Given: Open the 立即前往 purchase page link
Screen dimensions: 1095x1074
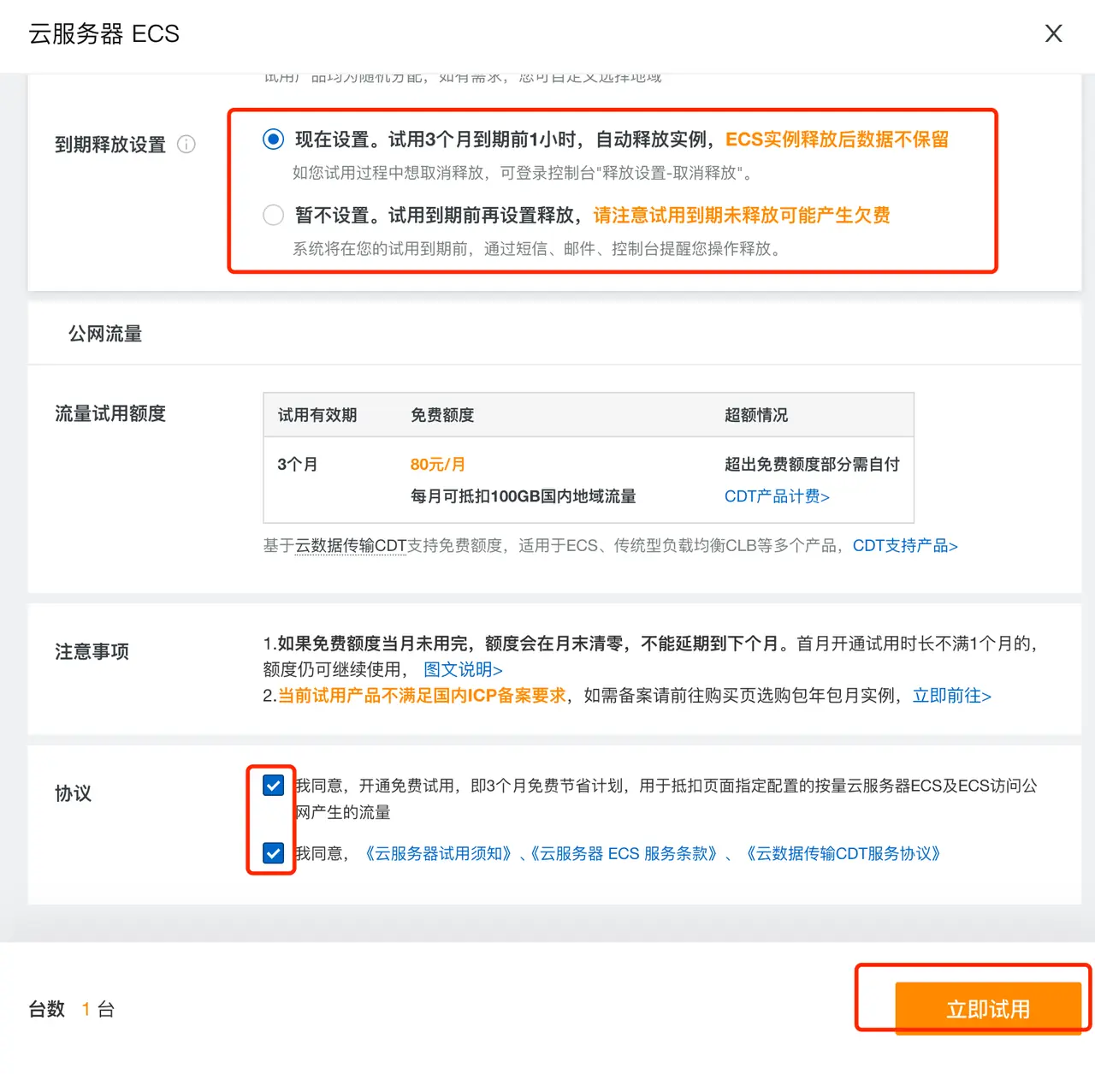Looking at the screenshot, I should 950,696.
